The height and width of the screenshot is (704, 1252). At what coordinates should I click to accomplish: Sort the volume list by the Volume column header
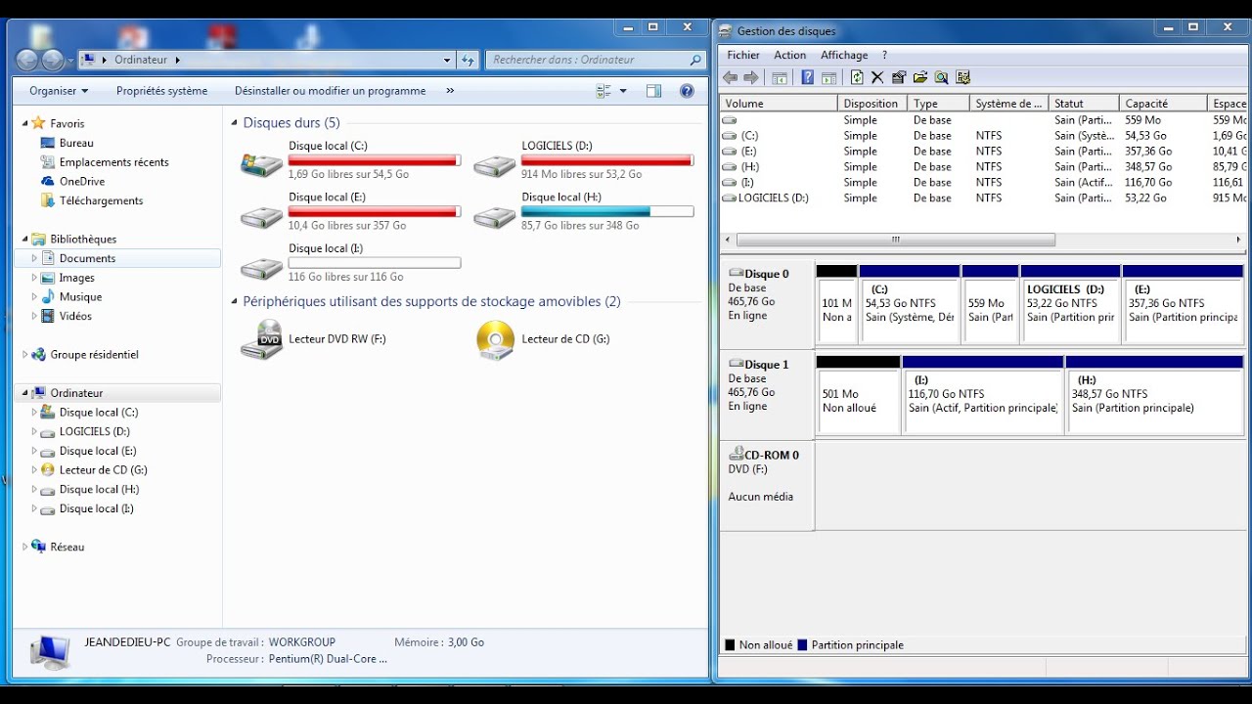tap(779, 104)
